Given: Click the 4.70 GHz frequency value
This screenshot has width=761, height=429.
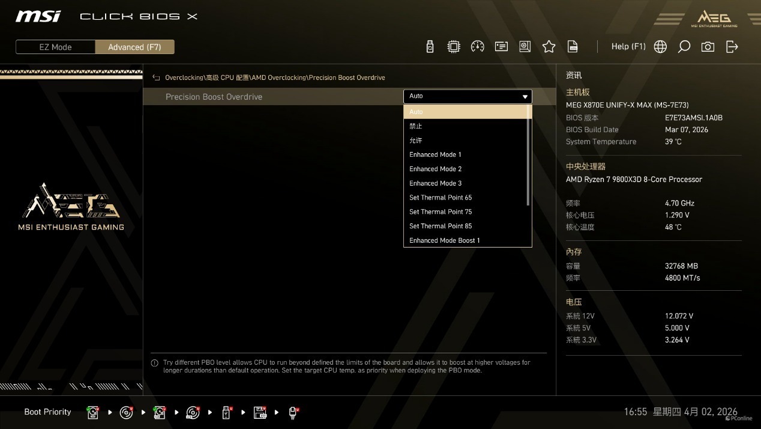Looking at the screenshot, I should pyautogui.click(x=679, y=203).
